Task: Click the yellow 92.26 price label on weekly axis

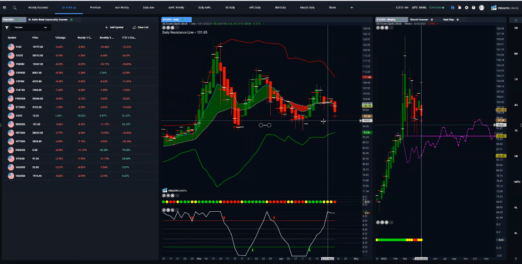Action: (x=501, y=136)
